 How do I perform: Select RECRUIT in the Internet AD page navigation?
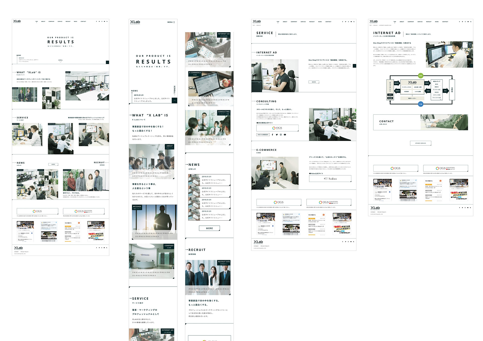point(429,22)
